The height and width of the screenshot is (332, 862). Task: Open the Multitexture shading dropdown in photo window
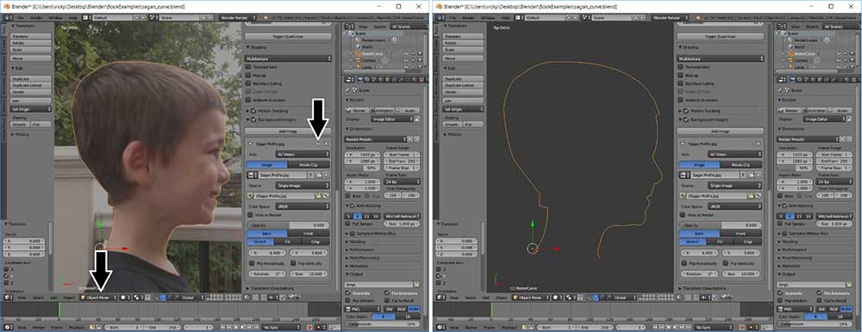[x=288, y=58]
